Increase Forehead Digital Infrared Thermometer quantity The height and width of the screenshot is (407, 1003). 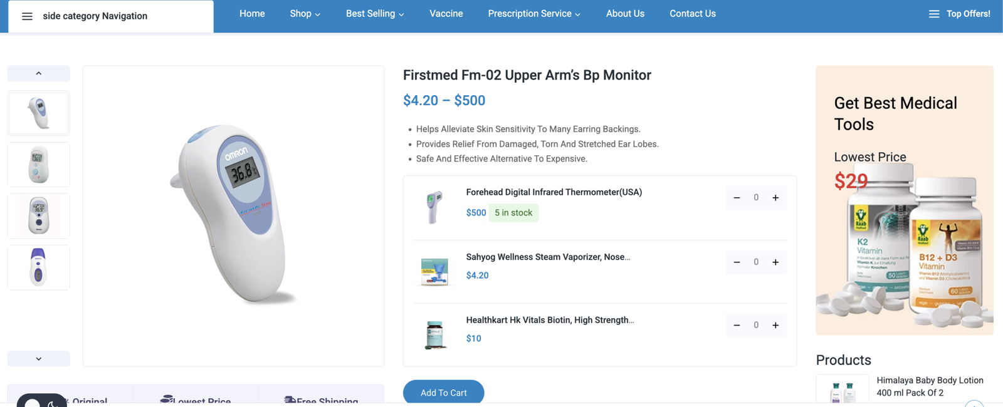[x=775, y=198]
